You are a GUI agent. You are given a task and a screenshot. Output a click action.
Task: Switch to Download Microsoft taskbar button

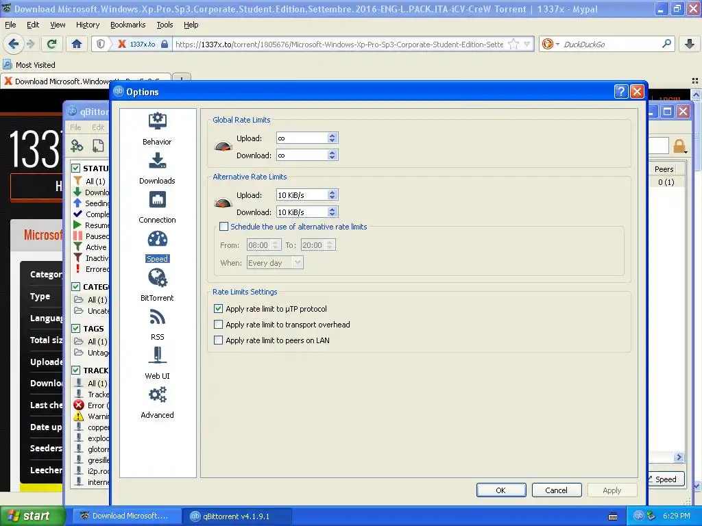[127, 516]
